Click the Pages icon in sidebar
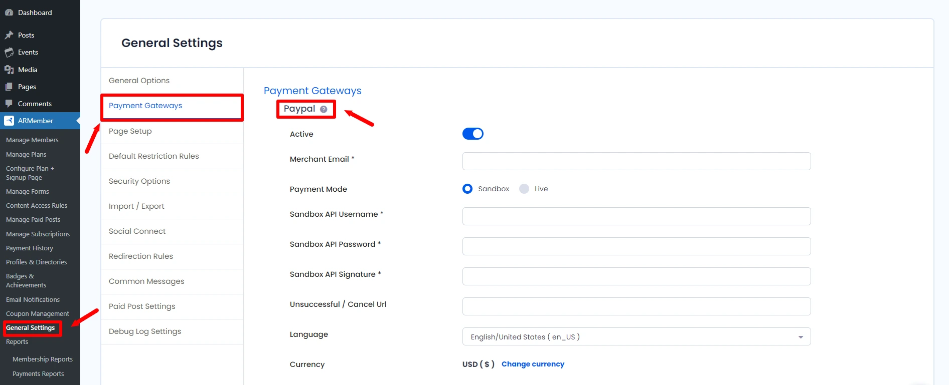949x385 pixels. [x=9, y=87]
